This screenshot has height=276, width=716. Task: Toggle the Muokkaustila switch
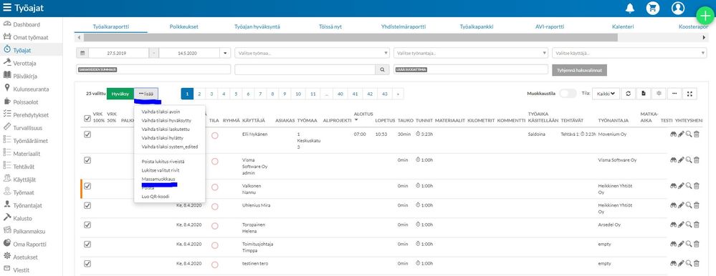coord(568,94)
